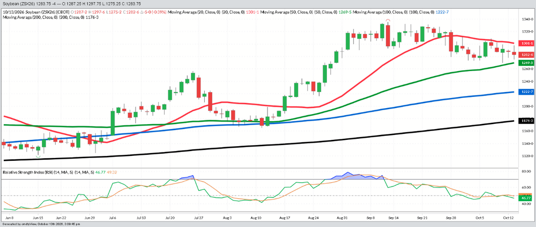Click the '10/13/2026 Soybean (ZSX26) [CBOT]' legend label
The height and width of the screenshot is (227, 536).
36,12
